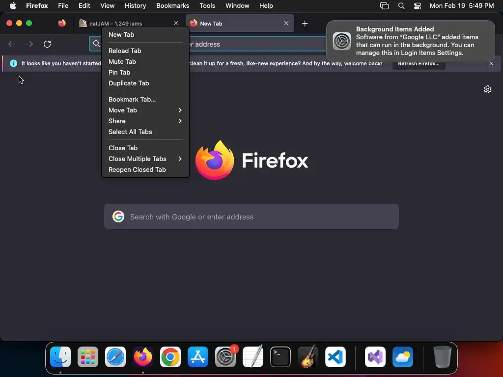
Task: Go forward using the forward arrow
Action: [x=29, y=44]
